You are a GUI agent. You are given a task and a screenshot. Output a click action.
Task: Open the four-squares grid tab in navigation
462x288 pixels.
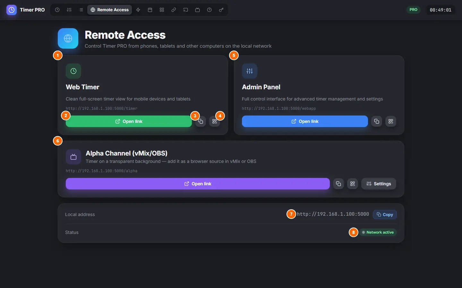(x=162, y=10)
